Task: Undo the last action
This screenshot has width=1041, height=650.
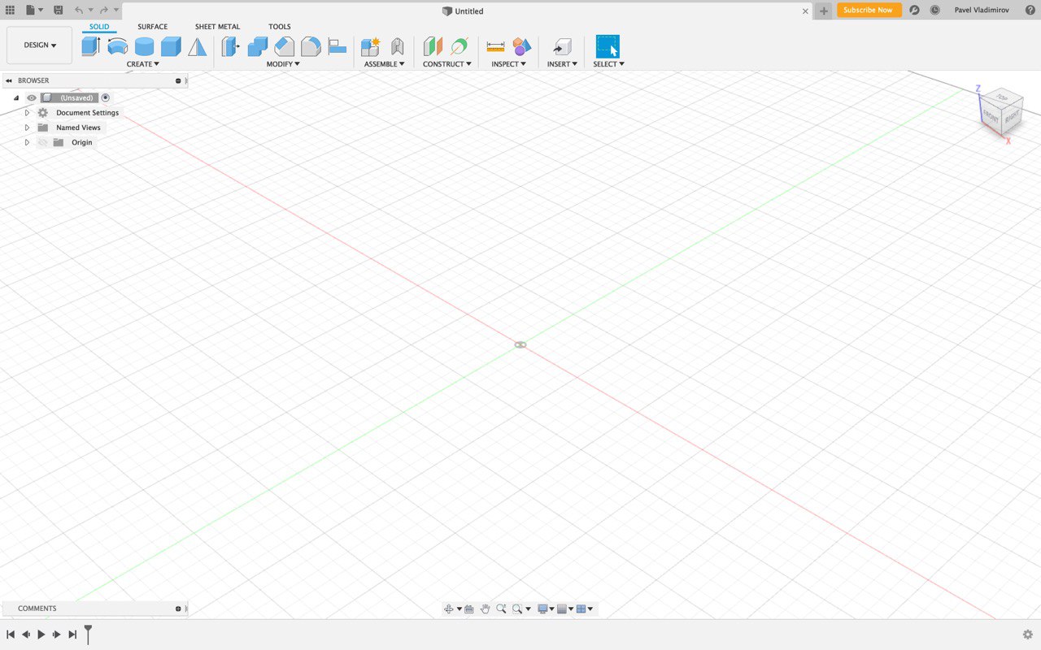Action: pyautogui.click(x=79, y=10)
